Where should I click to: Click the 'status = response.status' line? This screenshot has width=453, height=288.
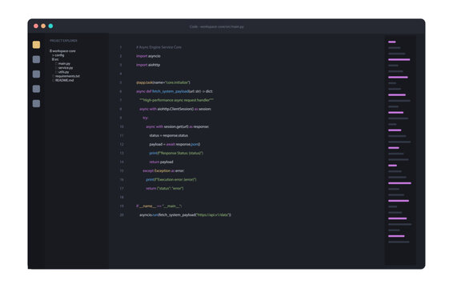[169, 135]
